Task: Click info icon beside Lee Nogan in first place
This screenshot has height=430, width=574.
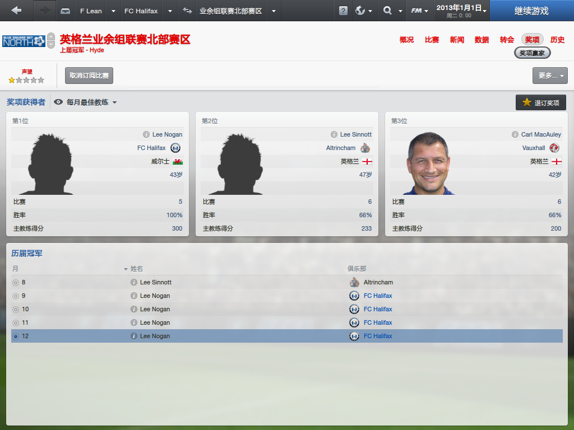Action: point(146,134)
